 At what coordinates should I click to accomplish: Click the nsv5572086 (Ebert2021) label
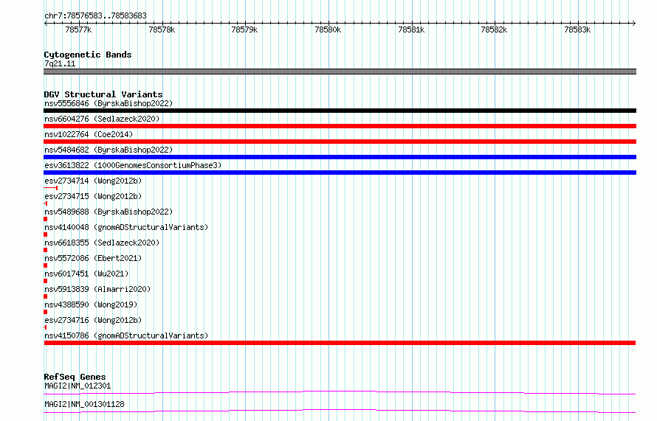[93, 258]
